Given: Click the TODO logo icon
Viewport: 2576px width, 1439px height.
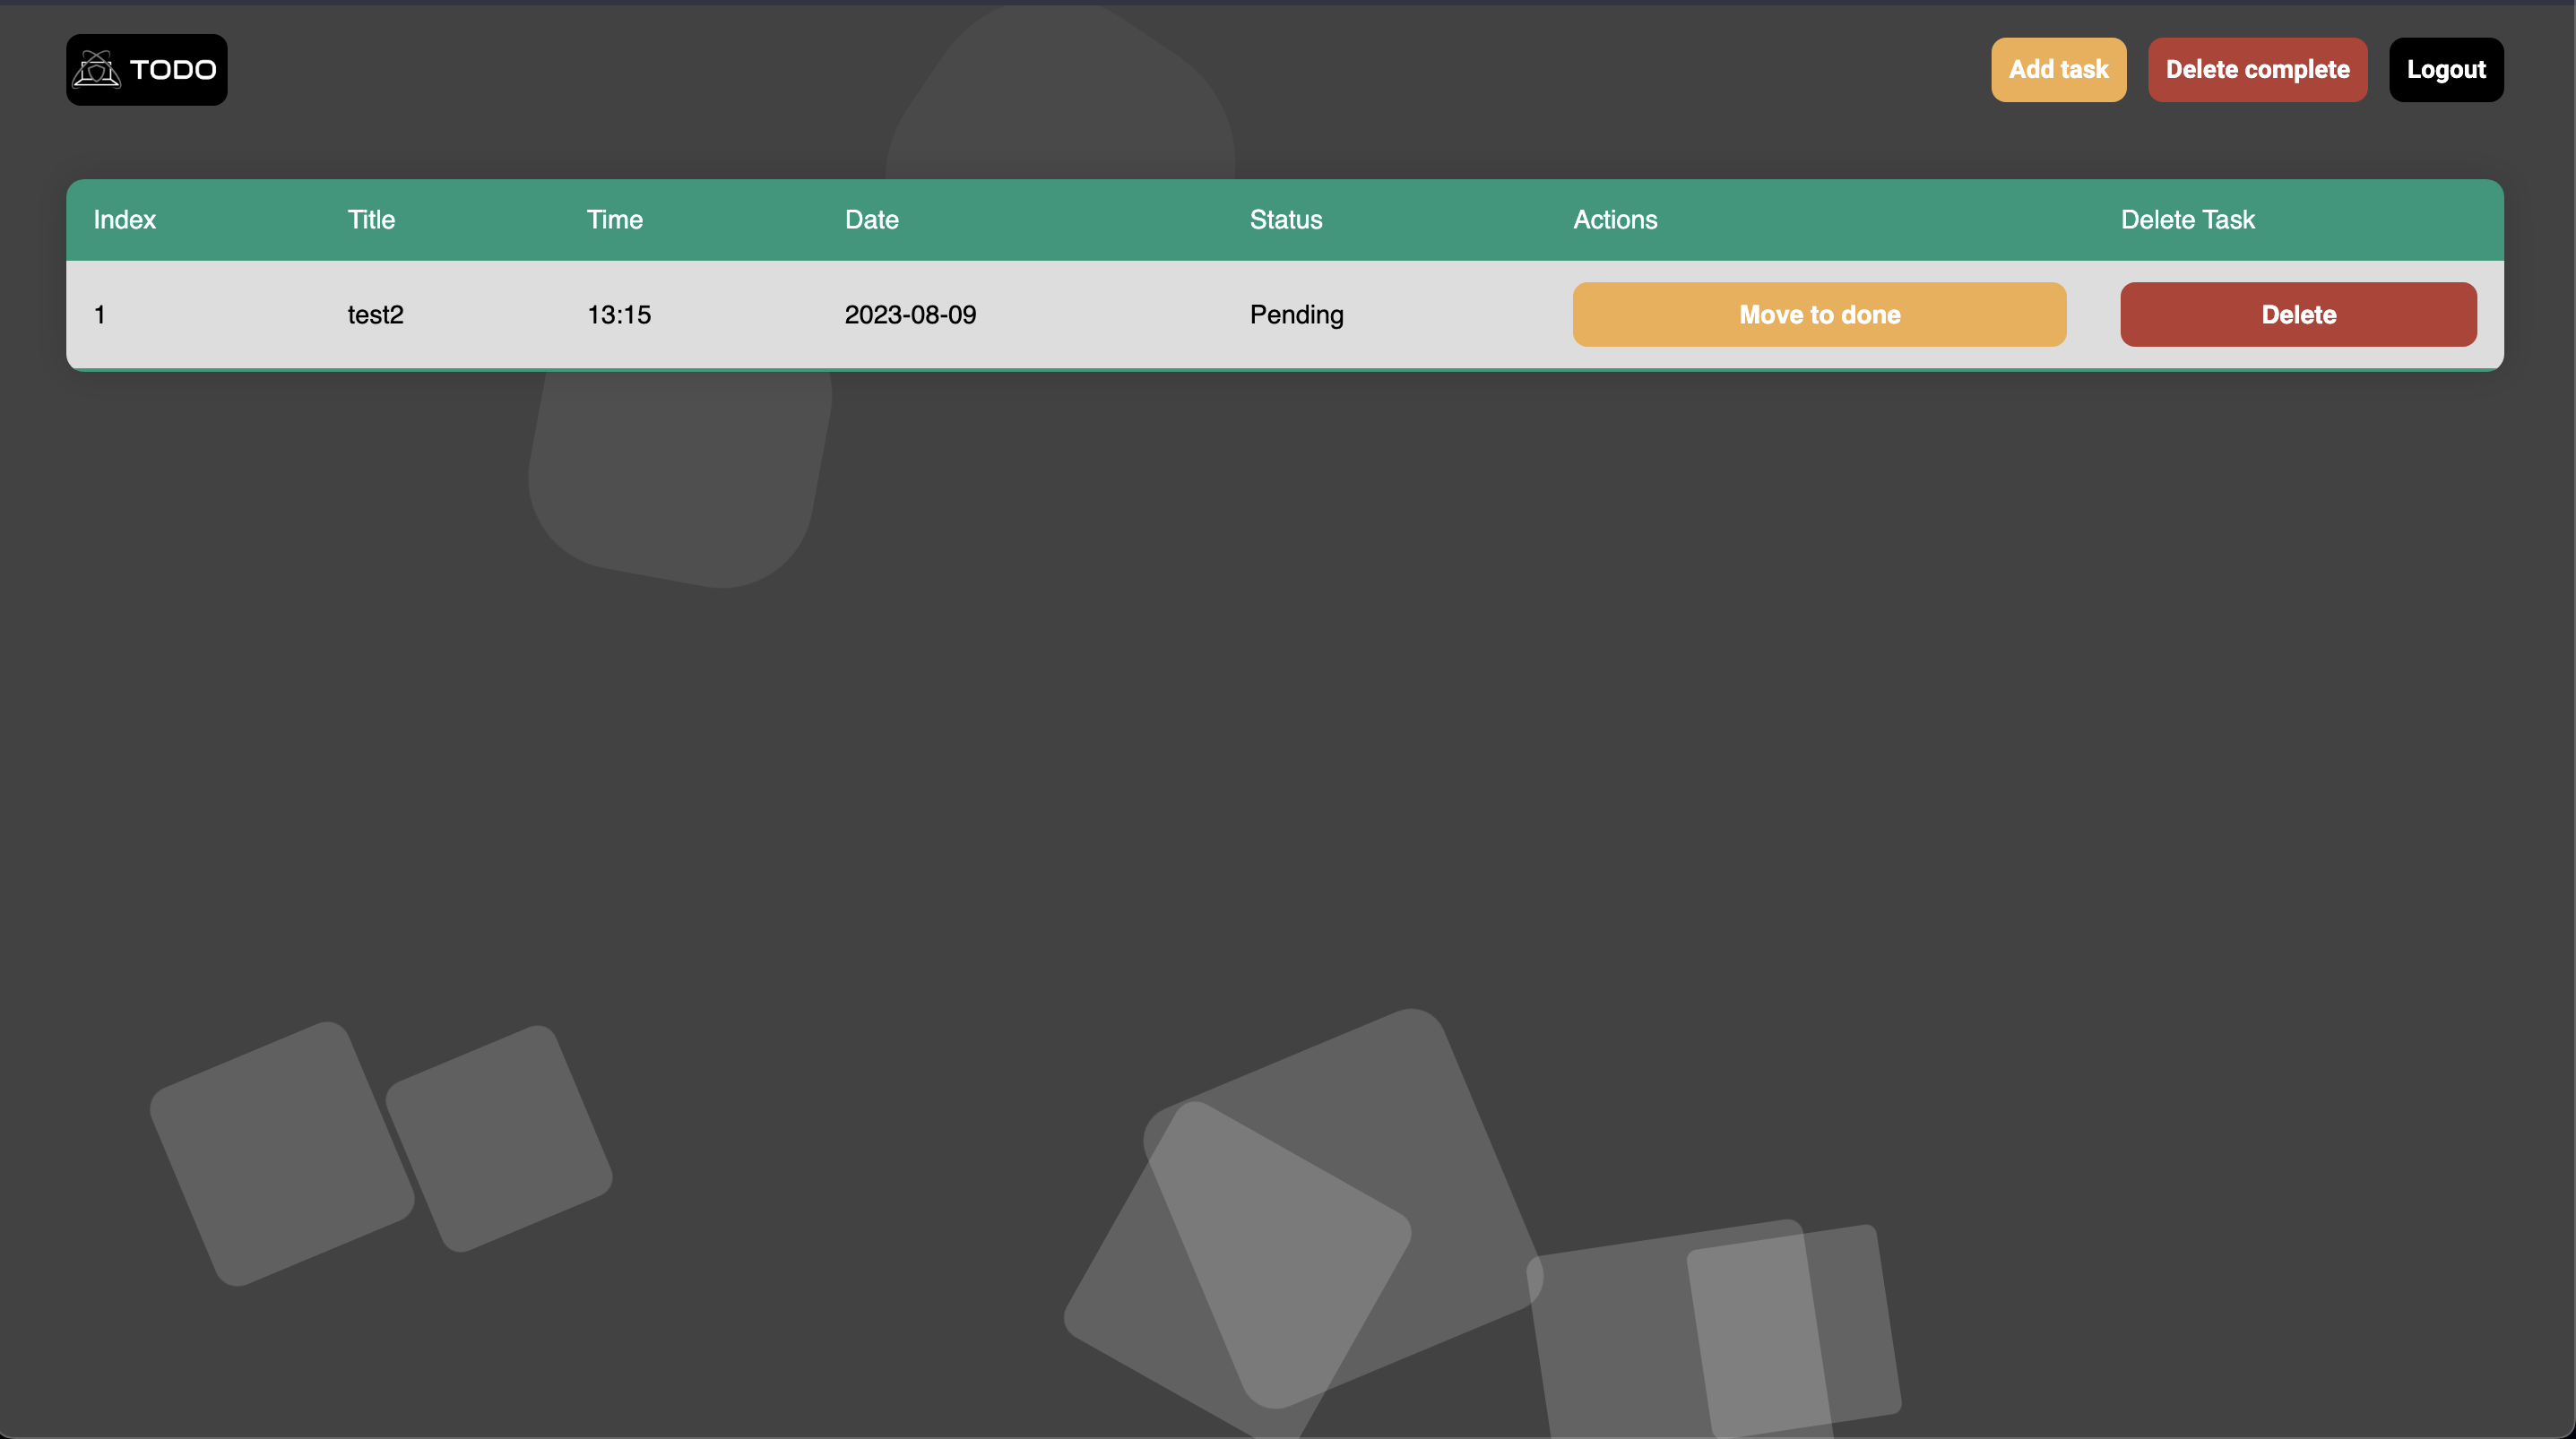Looking at the screenshot, I should click(97, 69).
